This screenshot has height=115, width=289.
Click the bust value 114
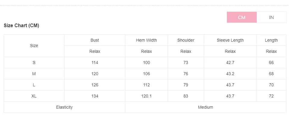point(95,62)
